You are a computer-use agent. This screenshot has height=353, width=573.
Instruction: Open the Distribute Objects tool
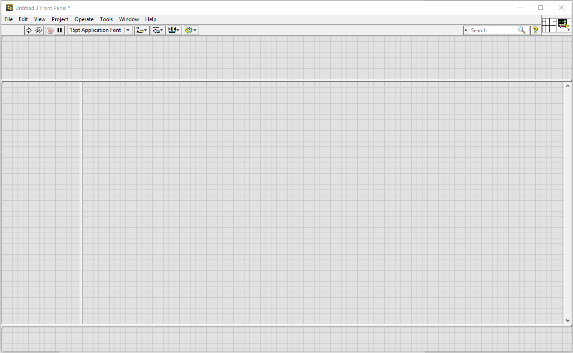coord(156,30)
